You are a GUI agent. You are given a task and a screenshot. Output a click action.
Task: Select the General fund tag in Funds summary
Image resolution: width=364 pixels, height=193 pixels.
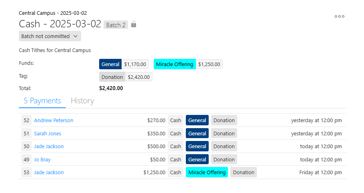pyautogui.click(x=110, y=64)
